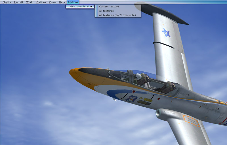The height and width of the screenshot is (145, 227).
Task: Choose the All textures option
Action: point(106,11)
